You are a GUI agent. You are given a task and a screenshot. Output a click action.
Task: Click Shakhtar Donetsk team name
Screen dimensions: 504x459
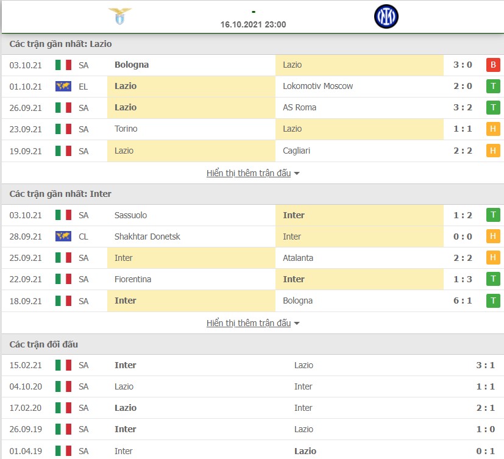(x=147, y=237)
